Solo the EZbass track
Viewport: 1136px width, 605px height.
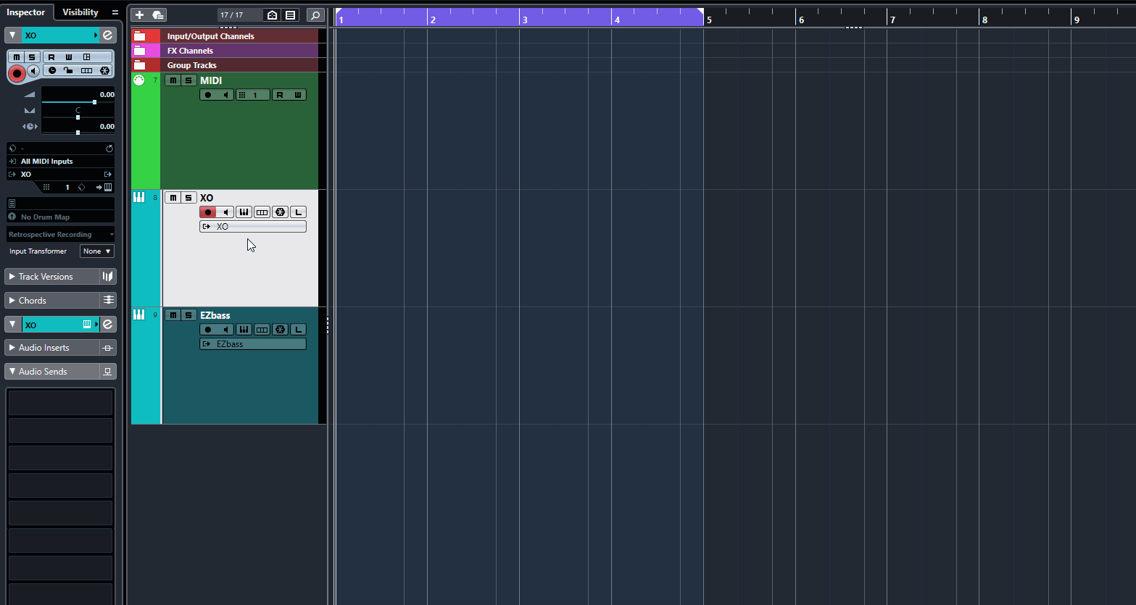coord(188,315)
